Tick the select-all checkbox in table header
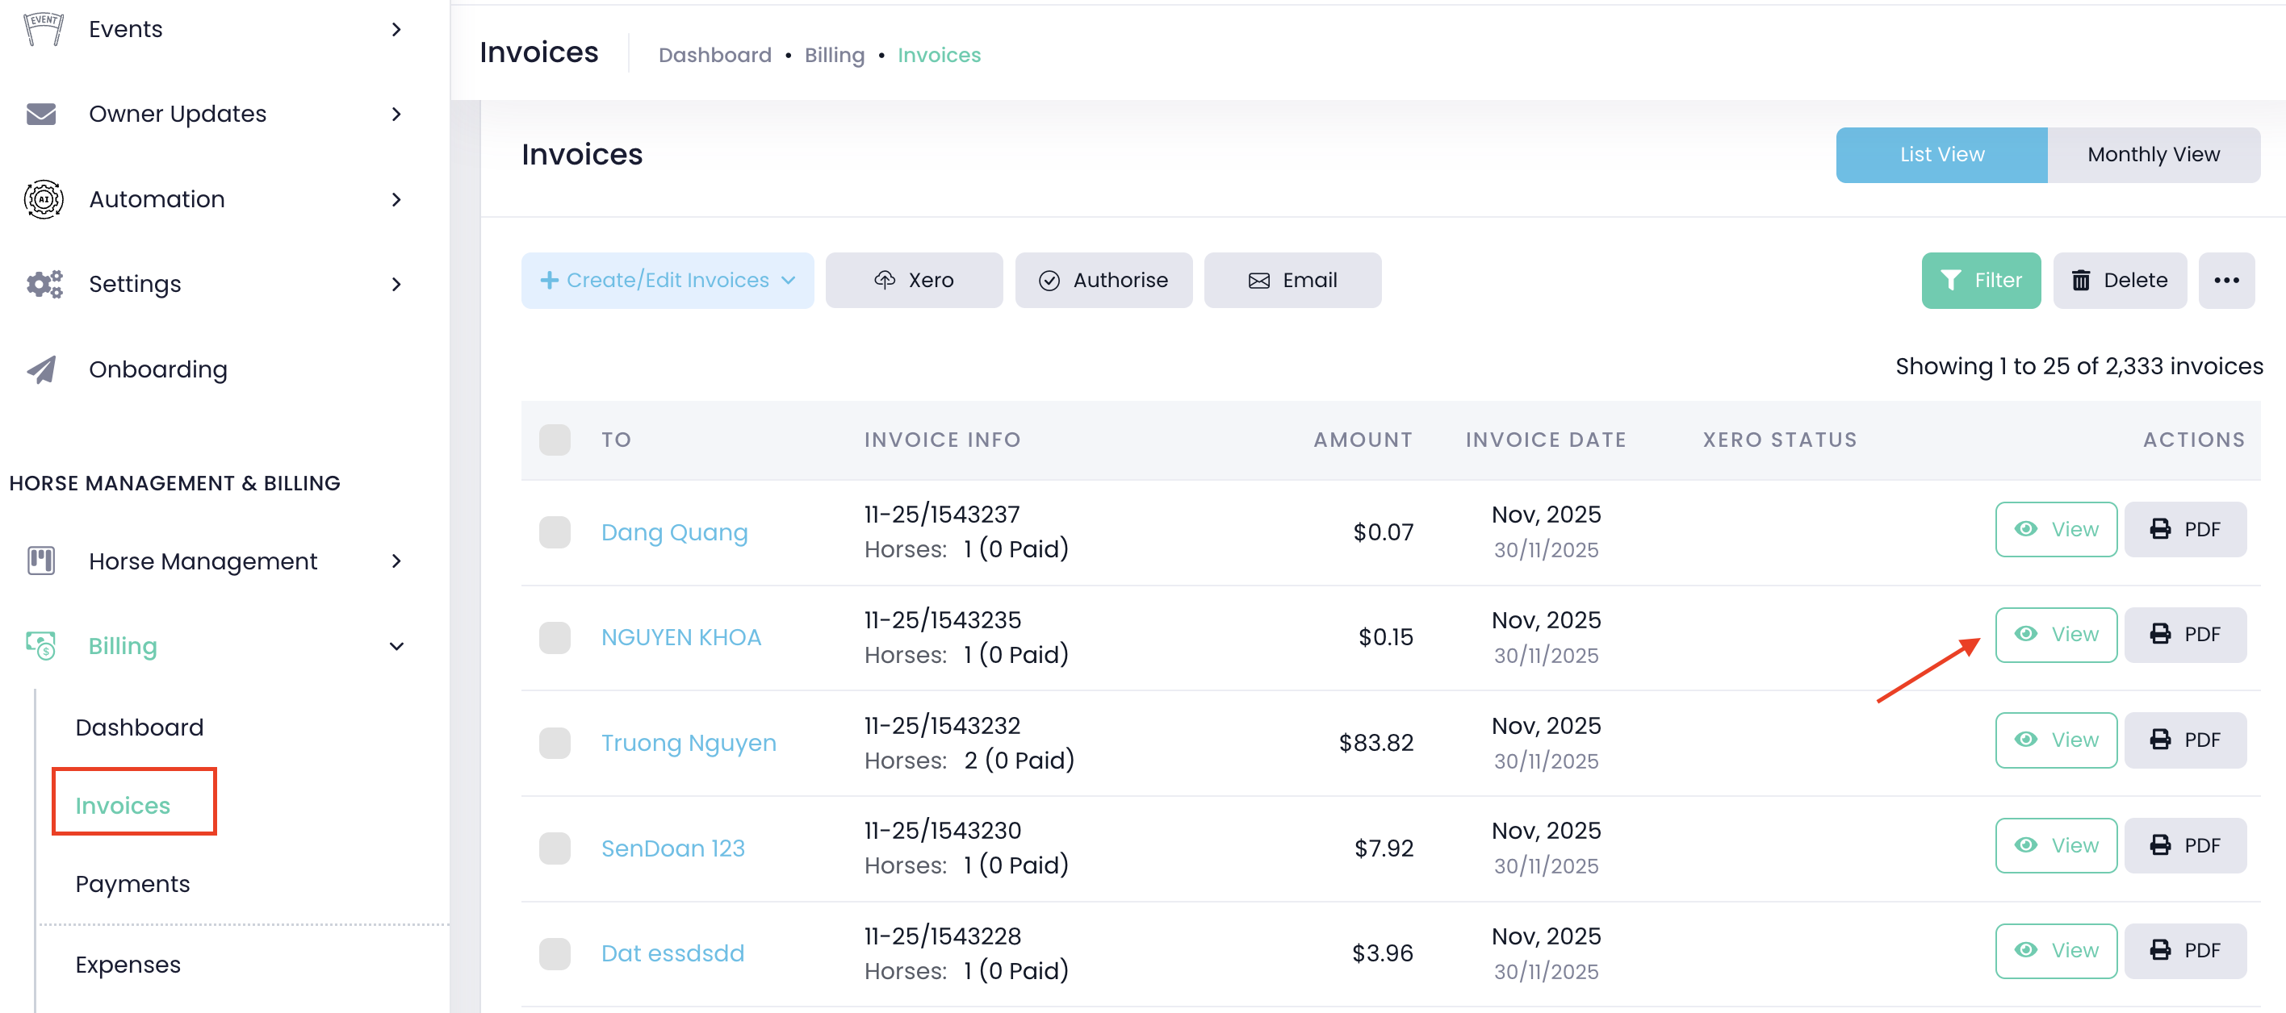 point(555,440)
